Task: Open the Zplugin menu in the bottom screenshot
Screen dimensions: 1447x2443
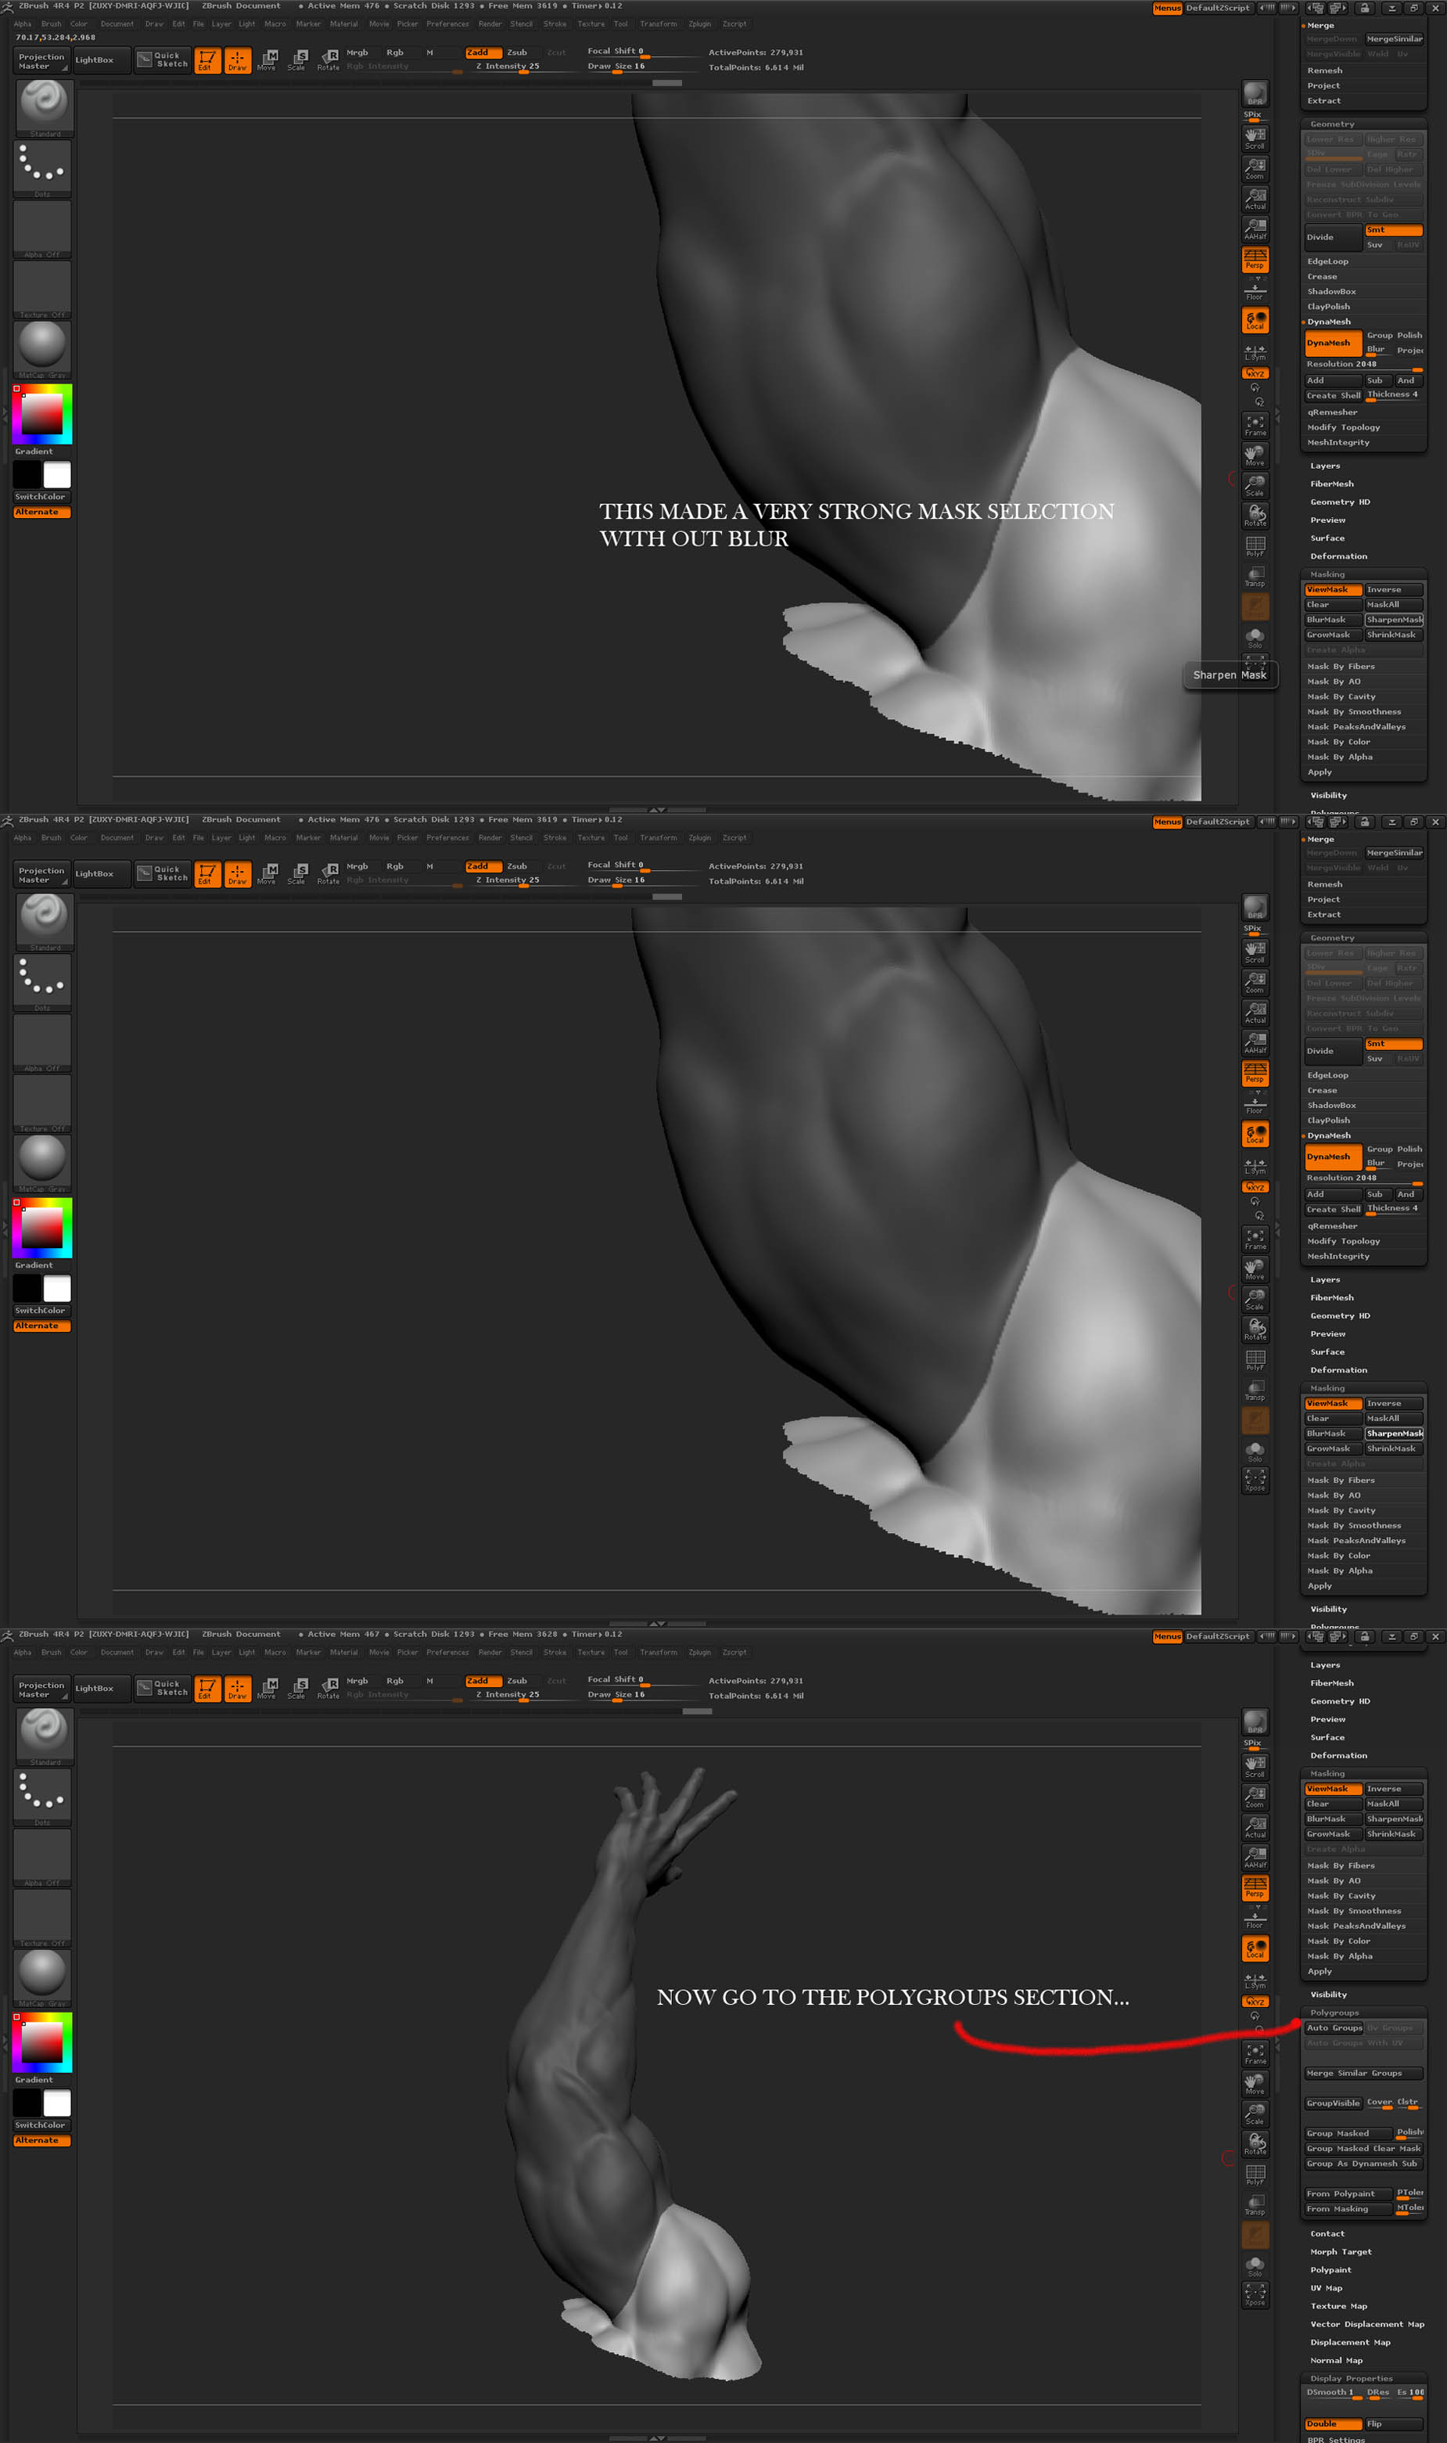Action: point(699,1652)
